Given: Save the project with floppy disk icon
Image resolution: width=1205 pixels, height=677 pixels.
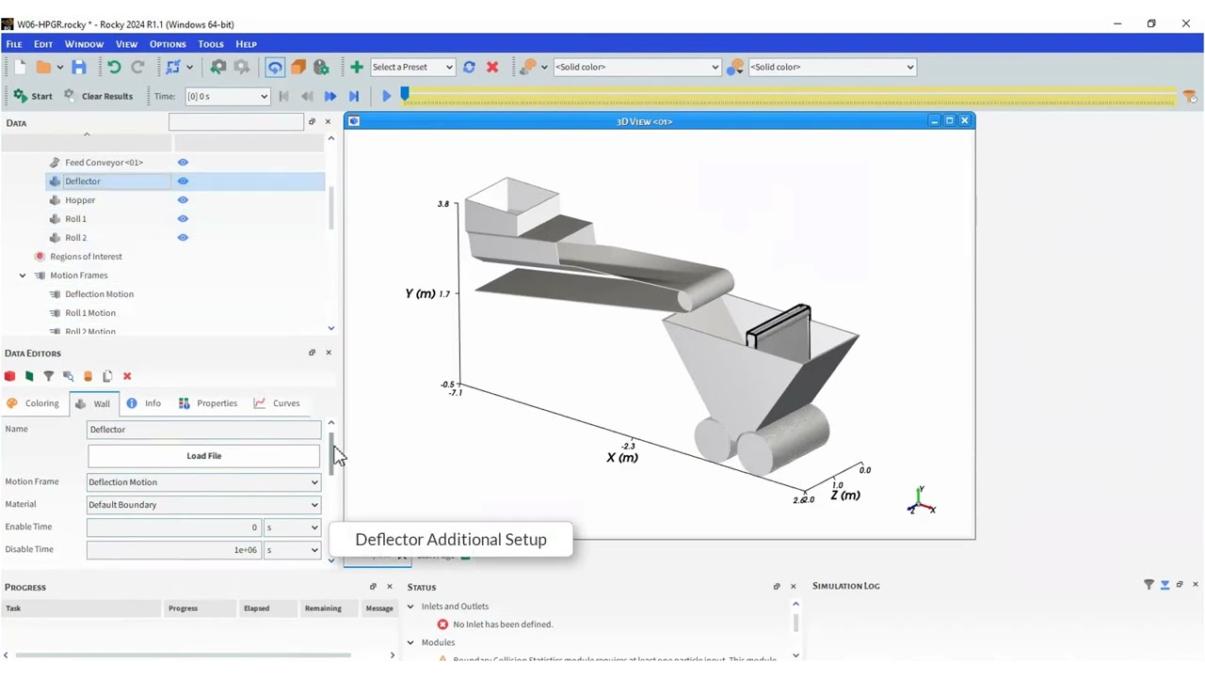Looking at the screenshot, I should click(x=79, y=67).
